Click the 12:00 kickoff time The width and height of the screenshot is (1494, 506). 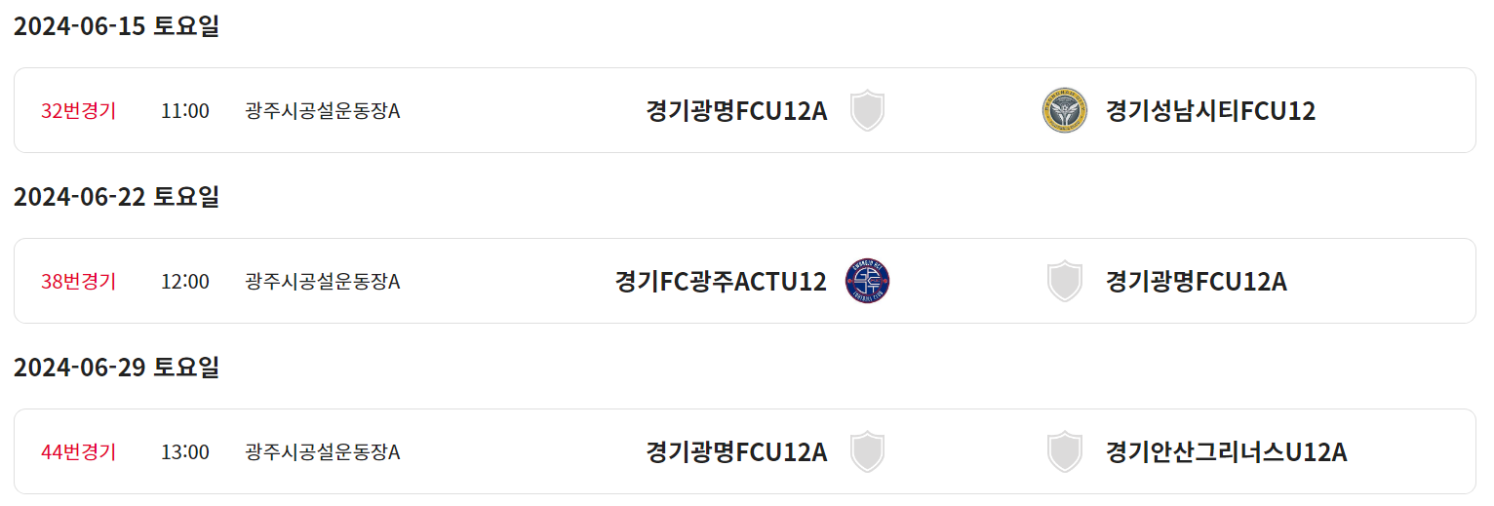click(x=185, y=282)
